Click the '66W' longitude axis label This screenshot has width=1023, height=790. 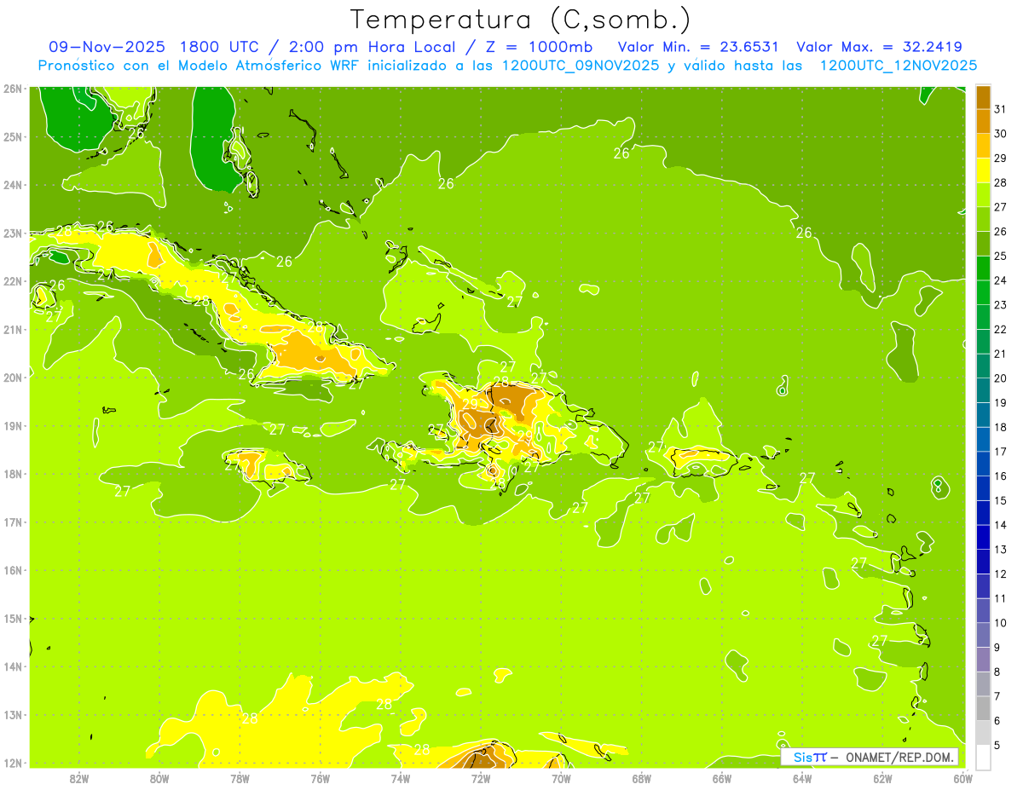[722, 778]
